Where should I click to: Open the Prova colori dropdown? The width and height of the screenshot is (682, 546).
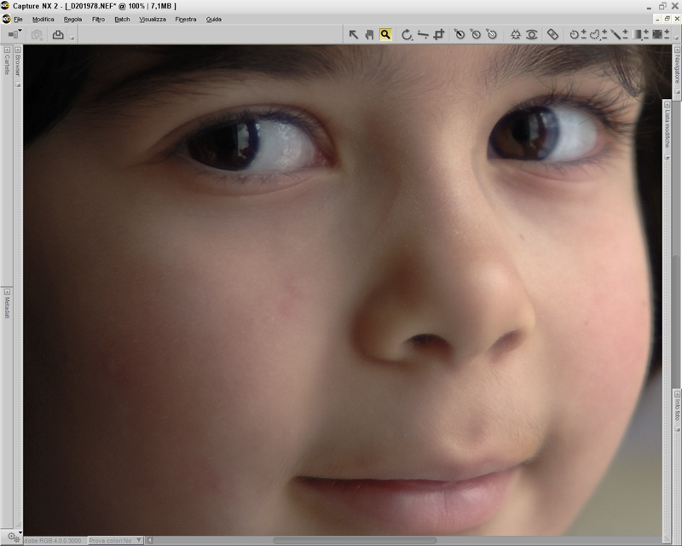pyautogui.click(x=115, y=540)
